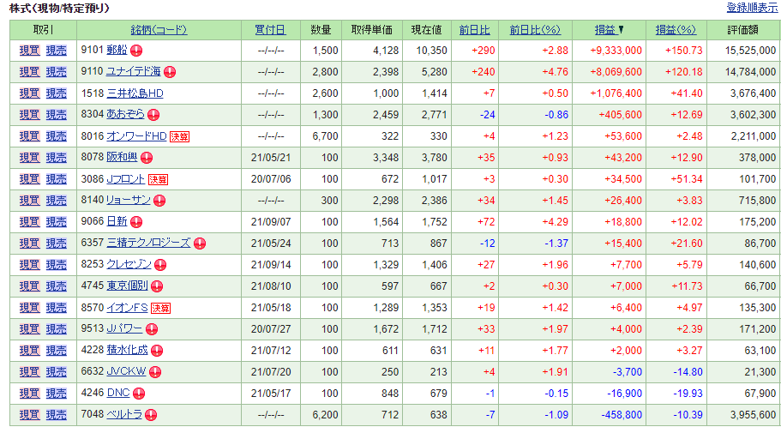Click 現売 for 8253 クレセゾン
Viewport: 781px width, 433px height.
(57, 265)
